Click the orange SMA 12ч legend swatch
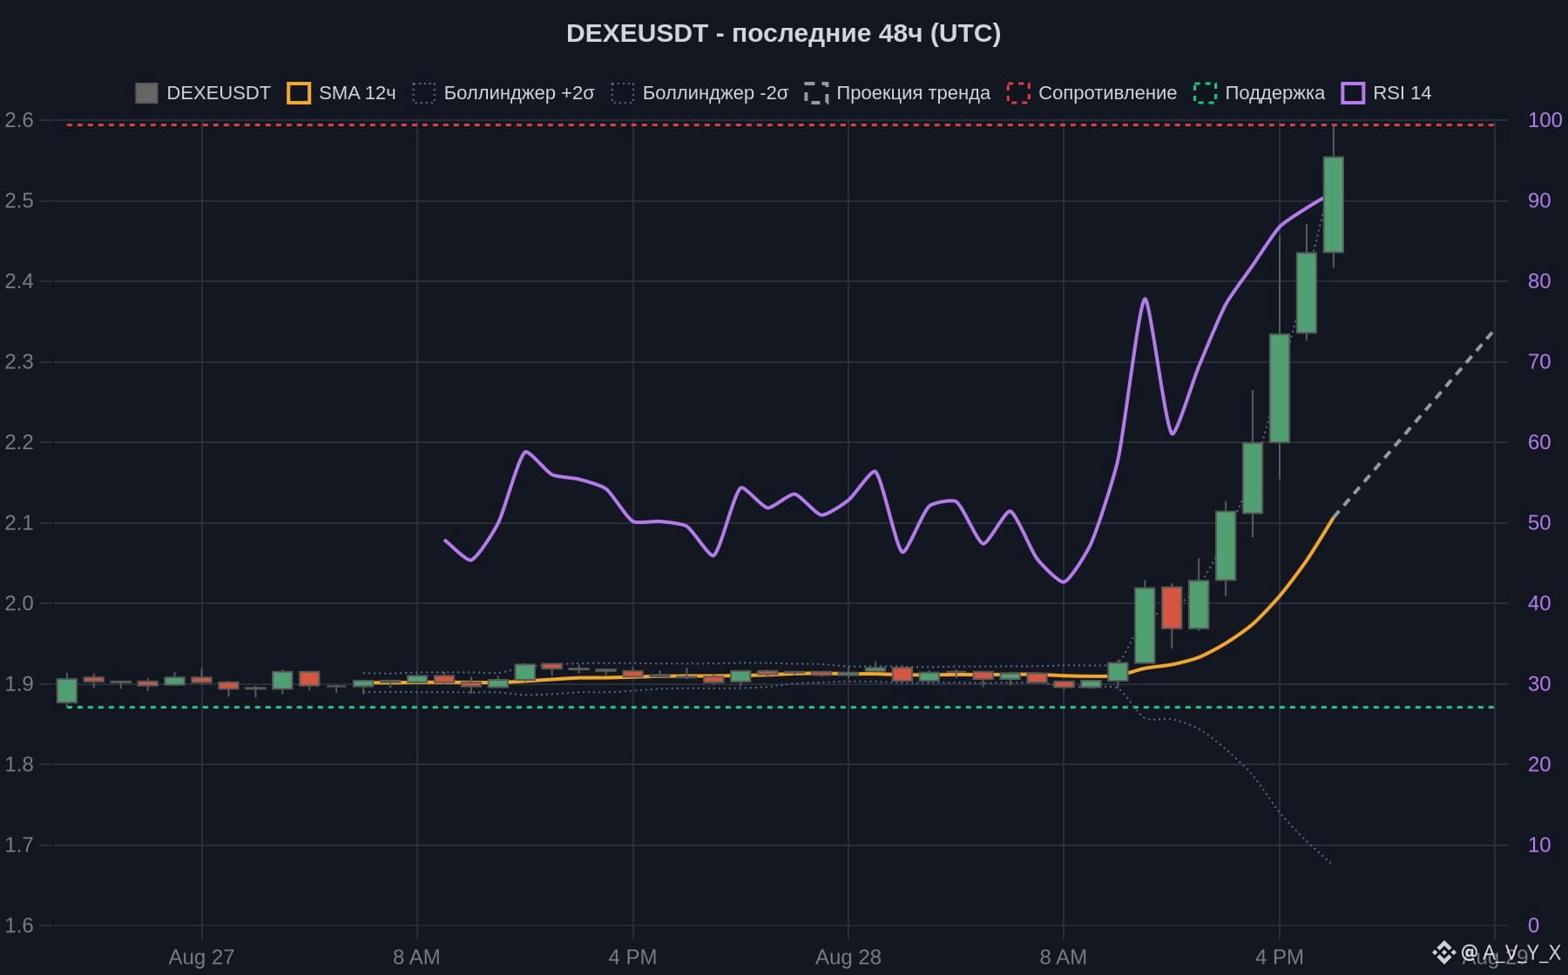This screenshot has width=1568, height=975. pyautogui.click(x=299, y=93)
